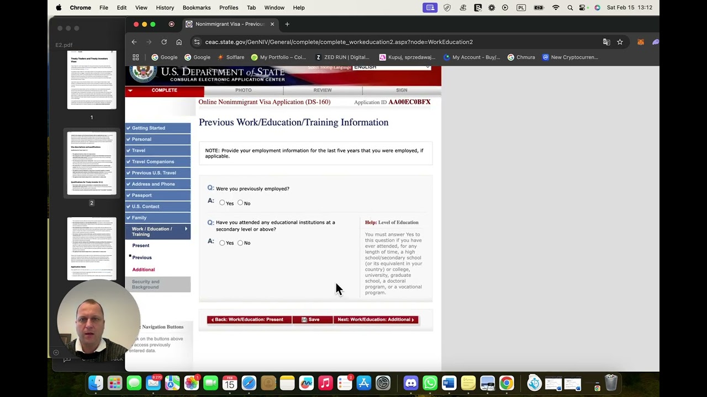Reload the page in Chrome

(164, 42)
